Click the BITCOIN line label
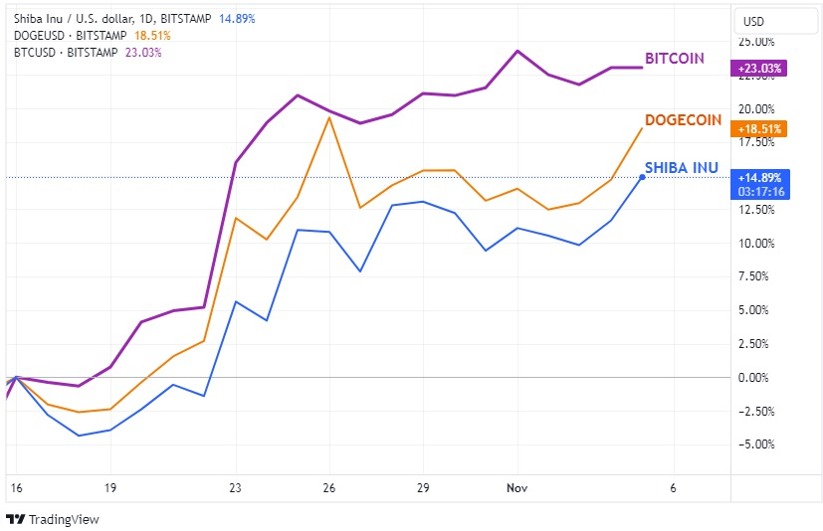The image size is (823, 531). (674, 59)
